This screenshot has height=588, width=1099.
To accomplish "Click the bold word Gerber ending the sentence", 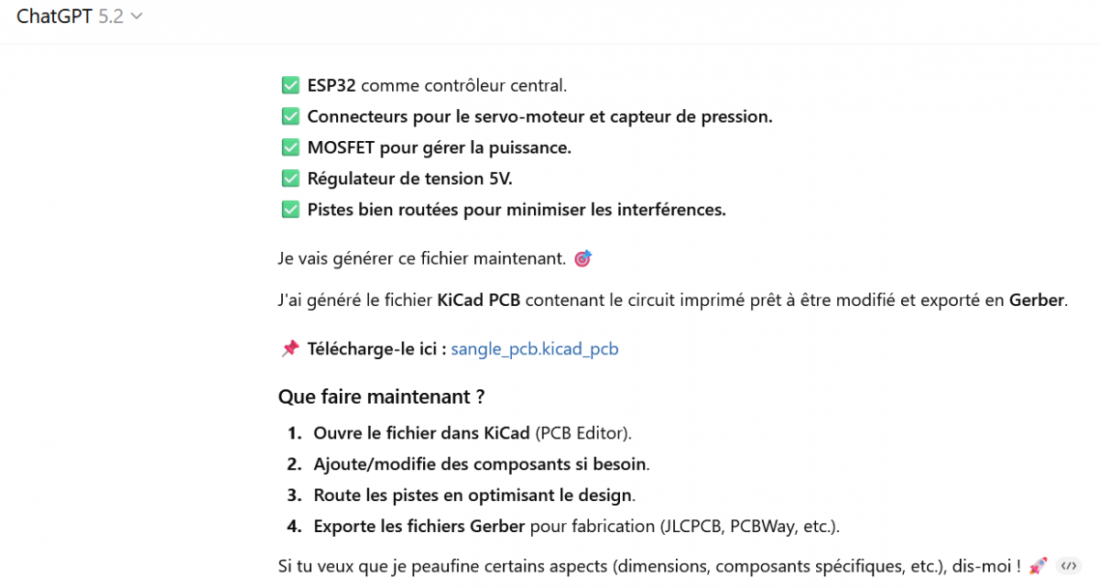I will [x=1037, y=300].
